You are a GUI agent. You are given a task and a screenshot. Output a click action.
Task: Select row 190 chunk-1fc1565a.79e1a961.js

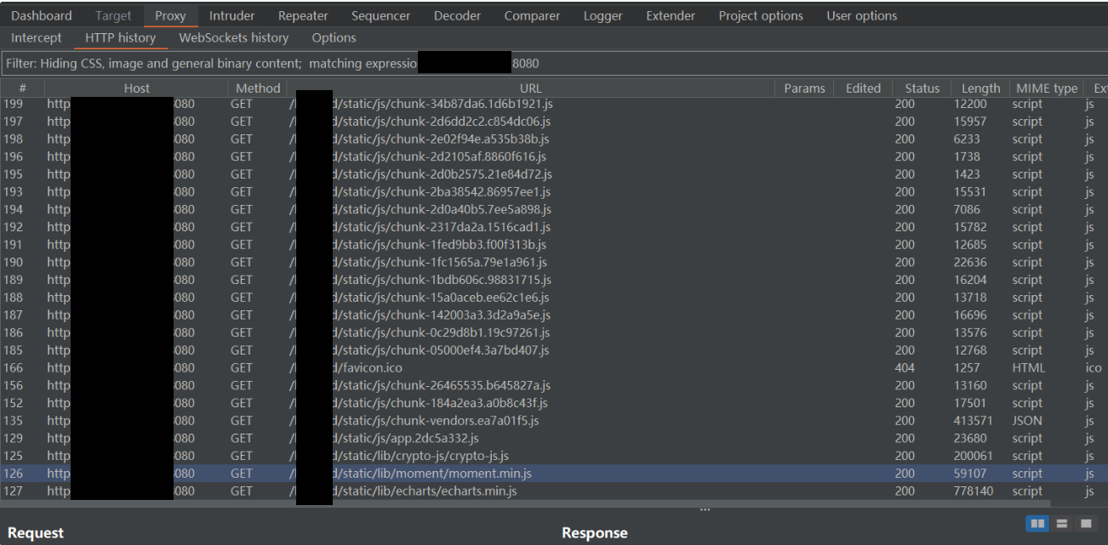click(554, 262)
